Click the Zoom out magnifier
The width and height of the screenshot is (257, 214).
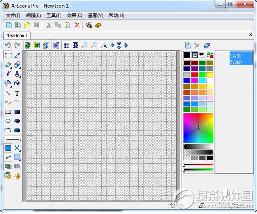coord(94,46)
